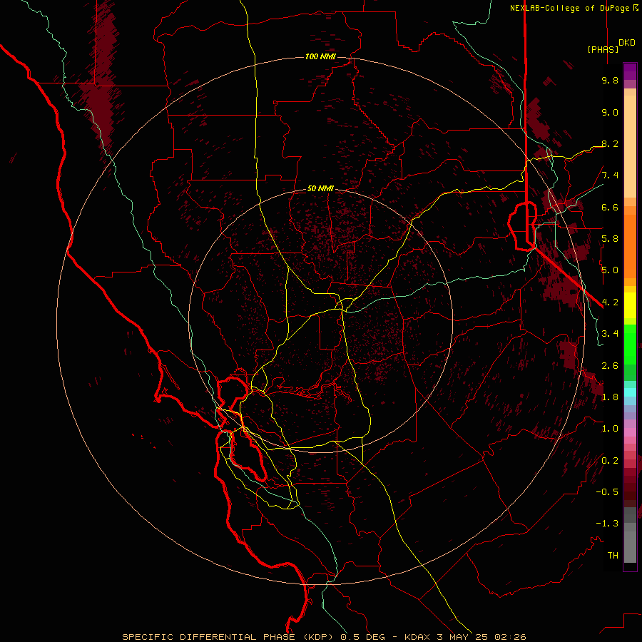642x642 pixels.
Task: Click the bright green color scale segment
Action: (x=630, y=344)
